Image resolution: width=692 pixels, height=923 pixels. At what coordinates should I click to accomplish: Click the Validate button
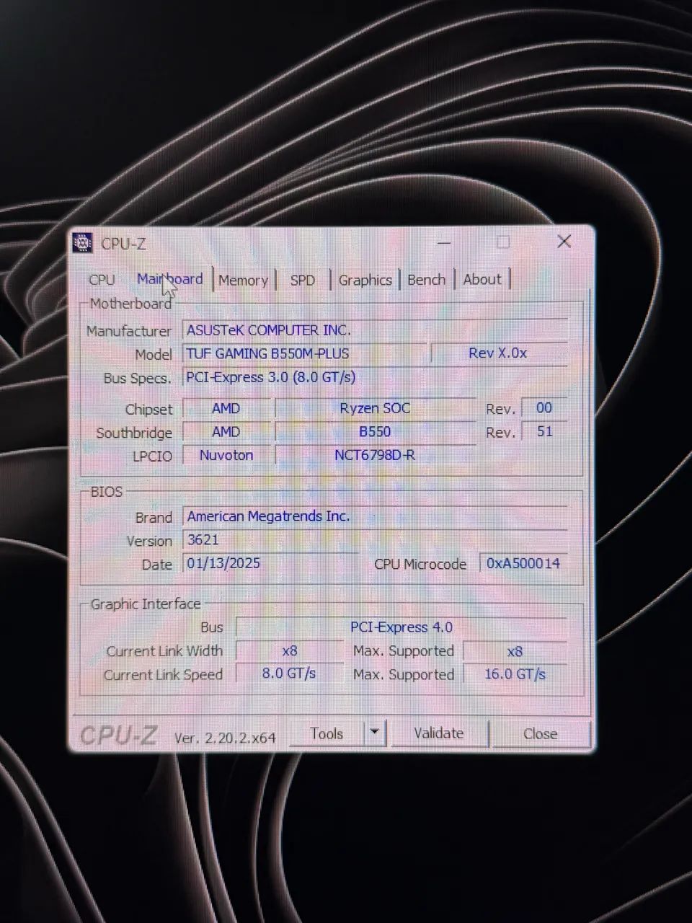pyautogui.click(x=439, y=733)
